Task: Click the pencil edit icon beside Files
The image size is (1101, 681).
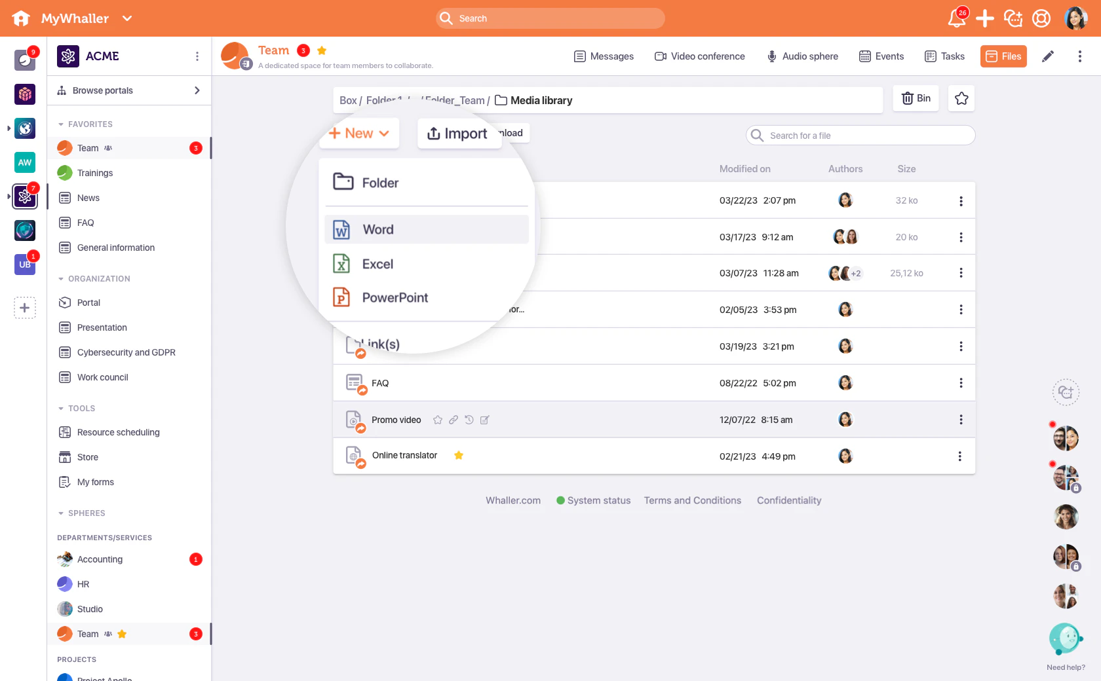Action: pos(1048,56)
